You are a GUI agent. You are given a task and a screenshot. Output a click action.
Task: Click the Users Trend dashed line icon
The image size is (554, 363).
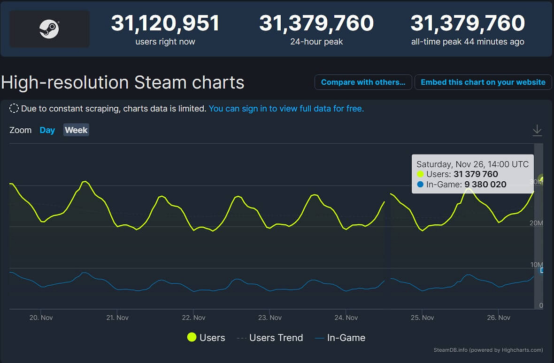point(242,338)
